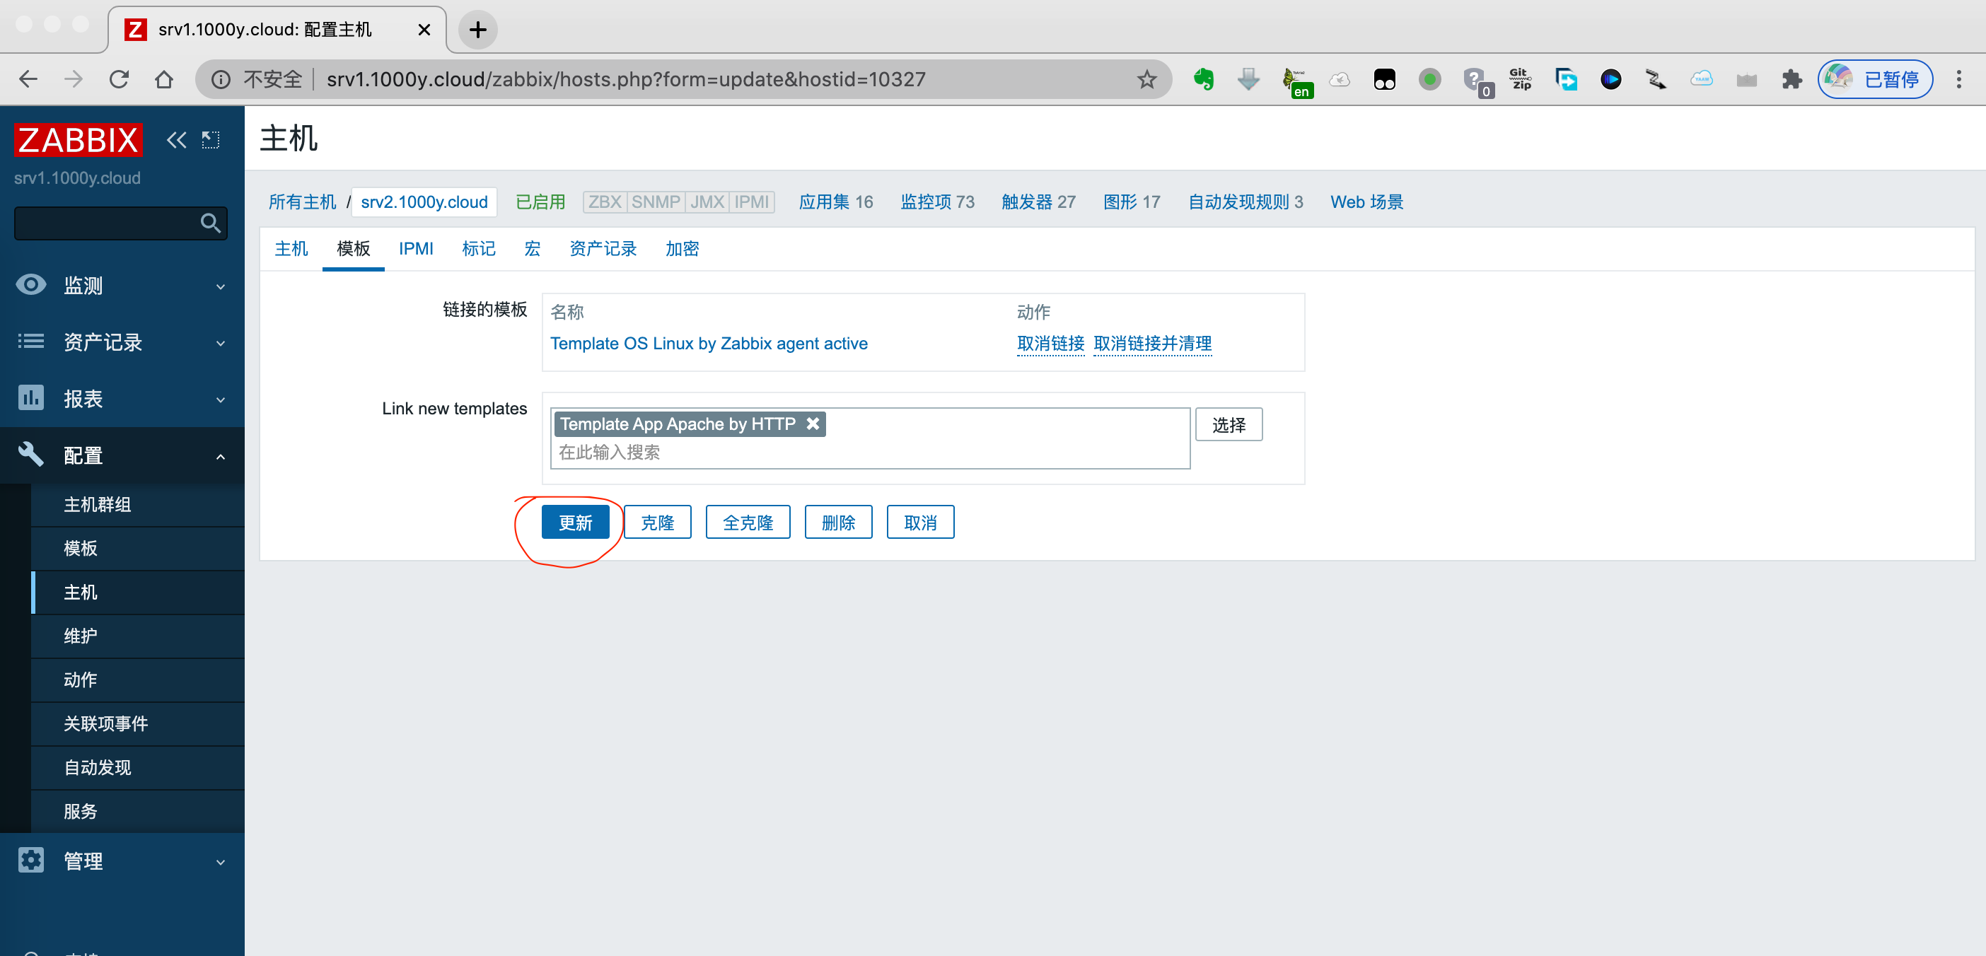Click the wrench icon next to 配置
The height and width of the screenshot is (956, 1986).
(x=31, y=454)
